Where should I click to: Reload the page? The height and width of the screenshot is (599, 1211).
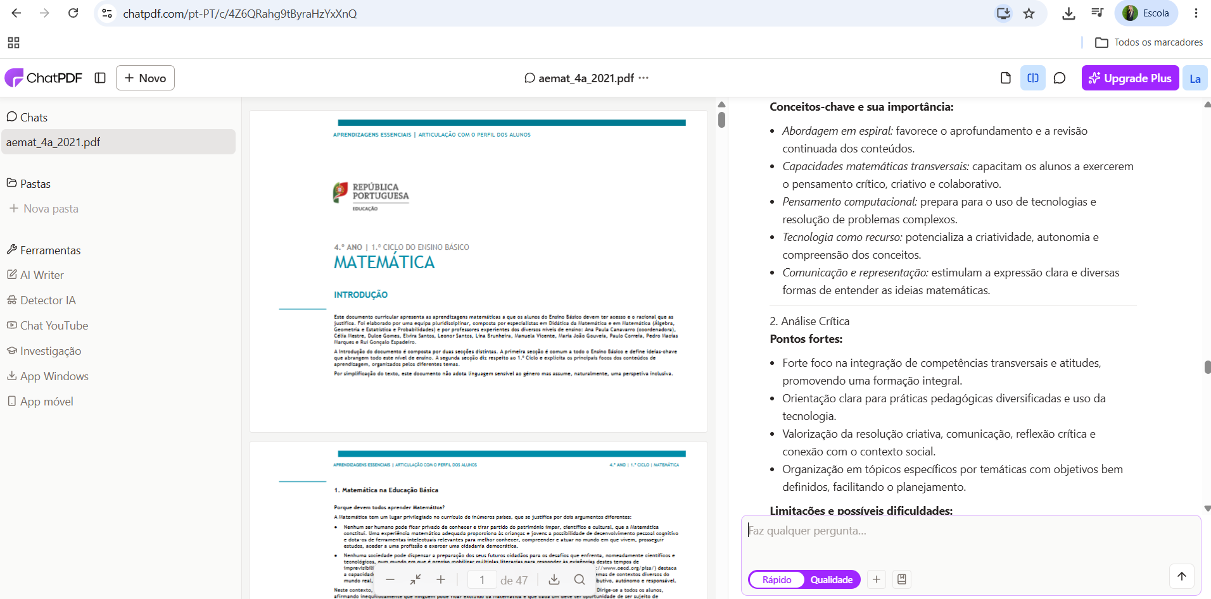tap(73, 13)
